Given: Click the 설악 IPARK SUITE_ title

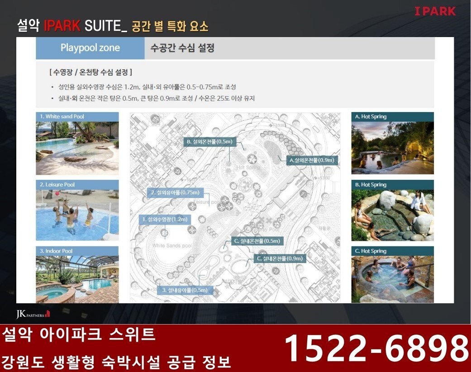Looking at the screenshot, I should tap(72, 26).
